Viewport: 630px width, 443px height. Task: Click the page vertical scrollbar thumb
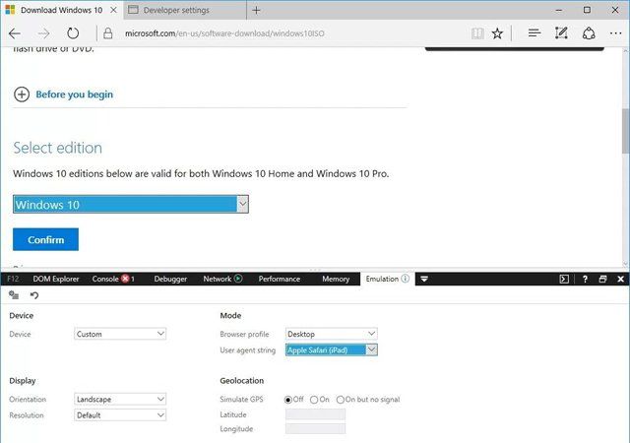coord(625,131)
